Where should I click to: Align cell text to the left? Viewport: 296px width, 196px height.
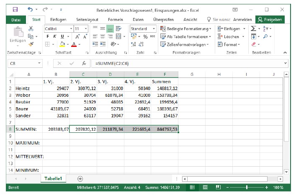[x=95, y=36]
